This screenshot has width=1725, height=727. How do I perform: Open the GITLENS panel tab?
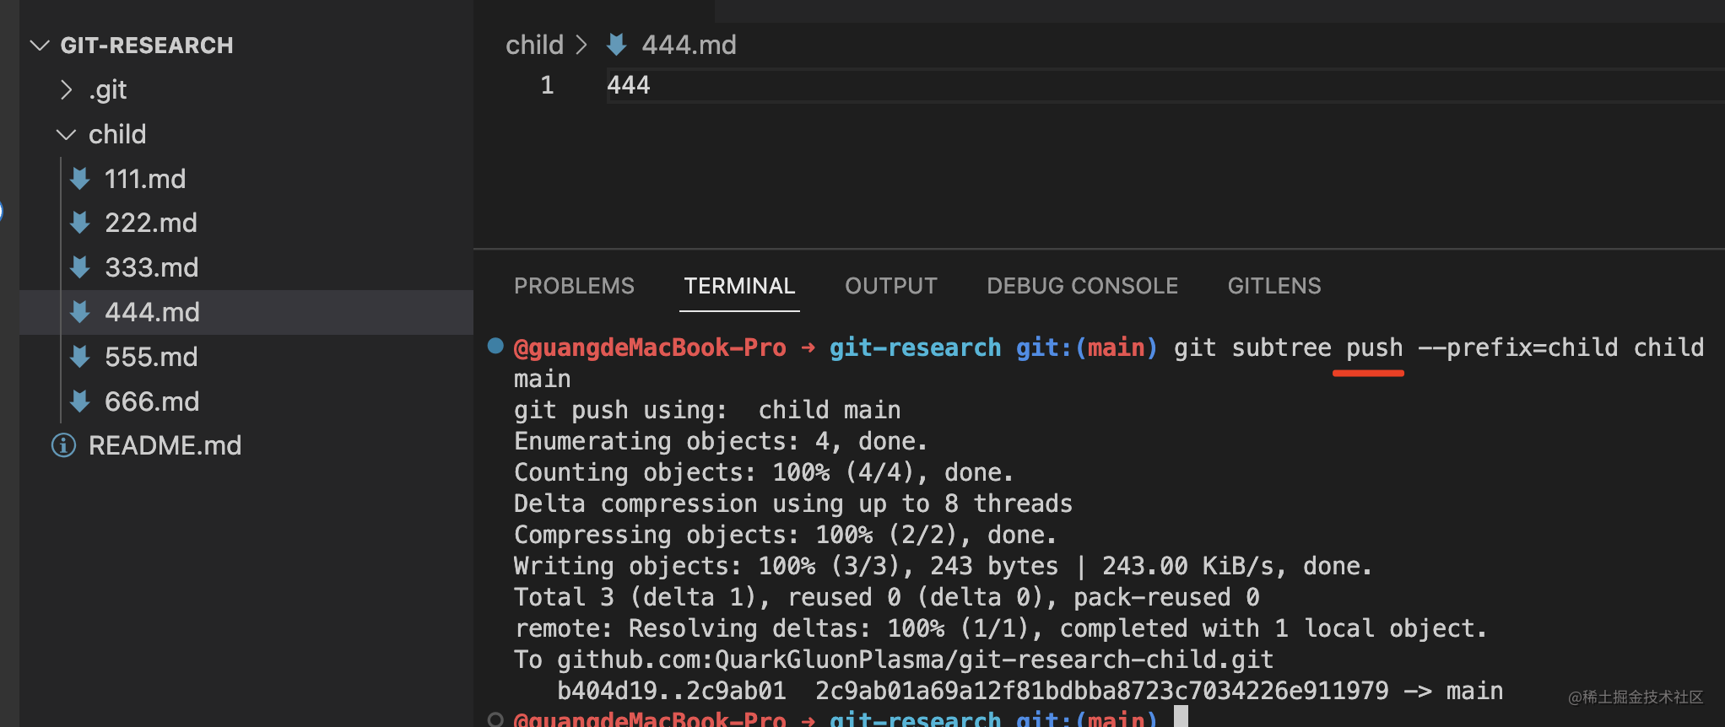[1274, 286]
